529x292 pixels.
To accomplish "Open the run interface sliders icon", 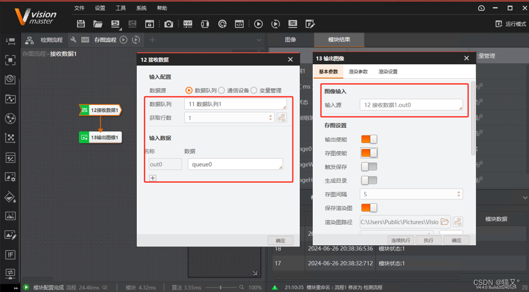I will tap(292, 23).
